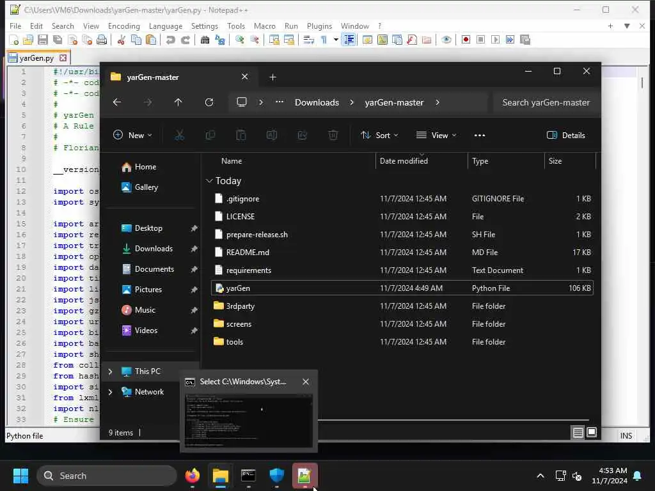
Task: Click the Search yarGen-master field
Action: click(x=546, y=103)
